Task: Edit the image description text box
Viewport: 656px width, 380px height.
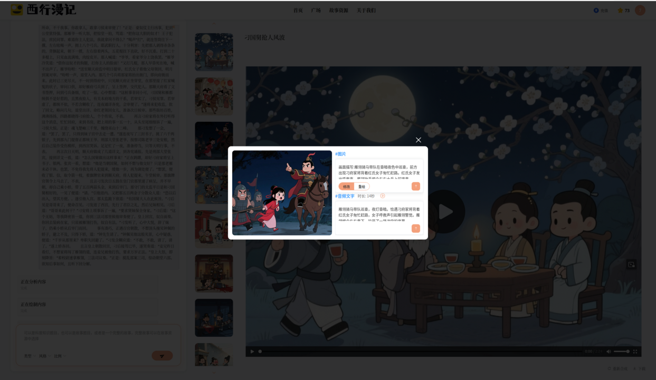Action: click(x=379, y=172)
